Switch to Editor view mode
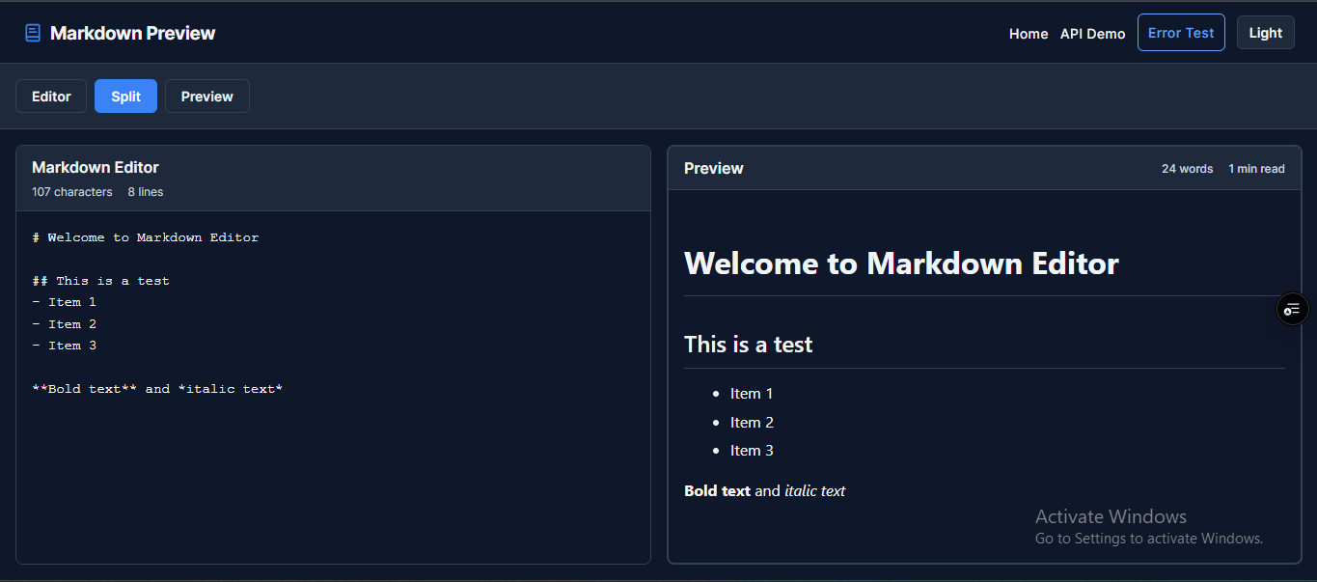 coord(51,97)
